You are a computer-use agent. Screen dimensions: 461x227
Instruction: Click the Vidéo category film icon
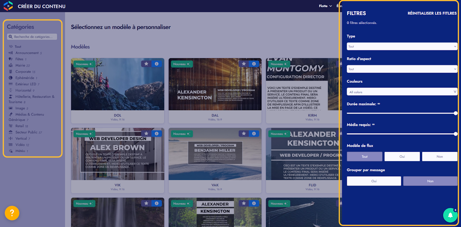coord(10,145)
